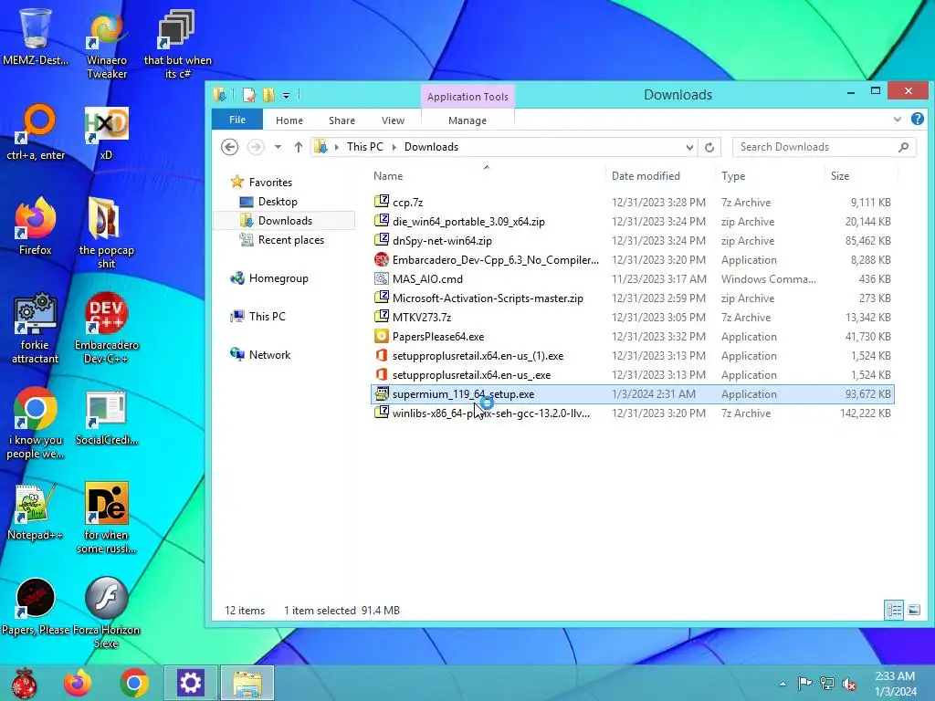Click the taskbar clock and date
Viewport: 935px width, 701px height.
click(895, 684)
